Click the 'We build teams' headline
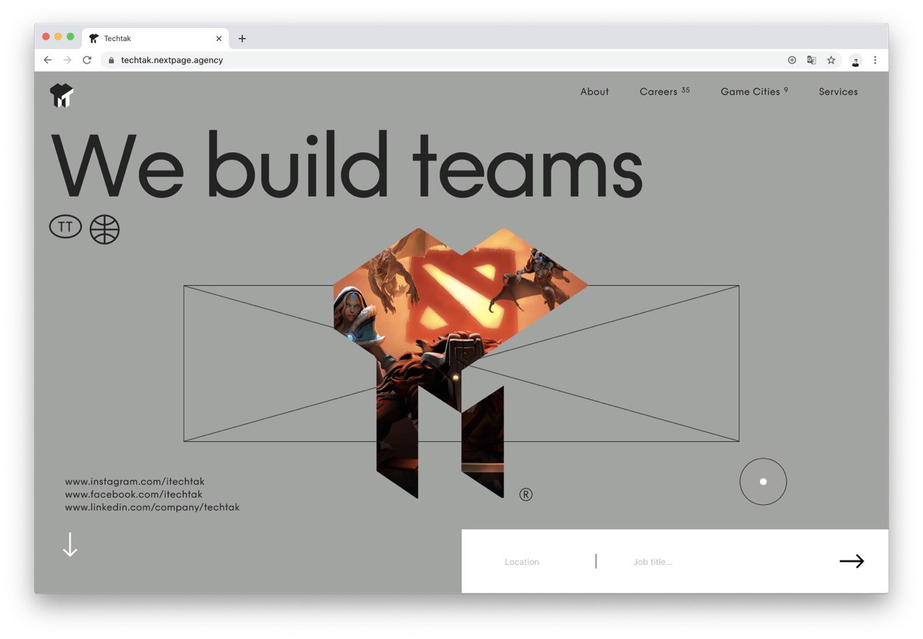This screenshot has width=923, height=639. (347, 165)
